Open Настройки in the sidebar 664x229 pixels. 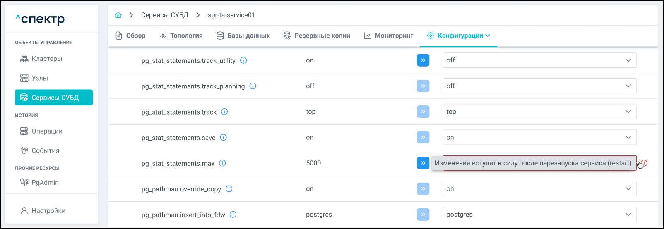(48, 210)
